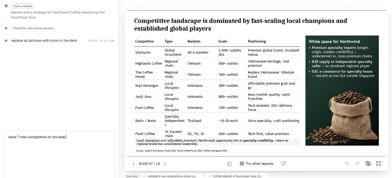
Task: Click 'Global incumbent' type cell
Action: click(x=173, y=53)
